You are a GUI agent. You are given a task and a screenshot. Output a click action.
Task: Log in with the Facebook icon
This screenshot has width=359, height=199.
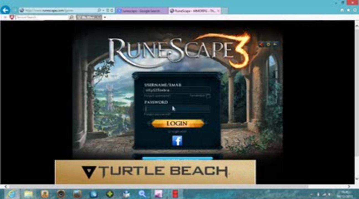tap(177, 141)
